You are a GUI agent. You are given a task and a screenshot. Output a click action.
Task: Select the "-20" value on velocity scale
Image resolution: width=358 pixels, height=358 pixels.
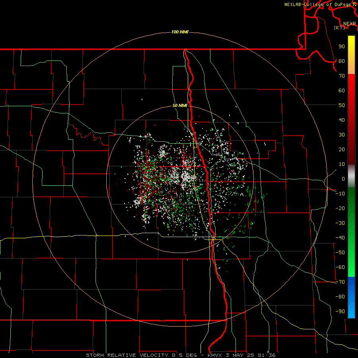click(x=340, y=208)
